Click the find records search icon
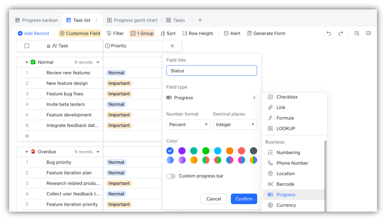This screenshot has width=386, height=221. click(x=357, y=33)
